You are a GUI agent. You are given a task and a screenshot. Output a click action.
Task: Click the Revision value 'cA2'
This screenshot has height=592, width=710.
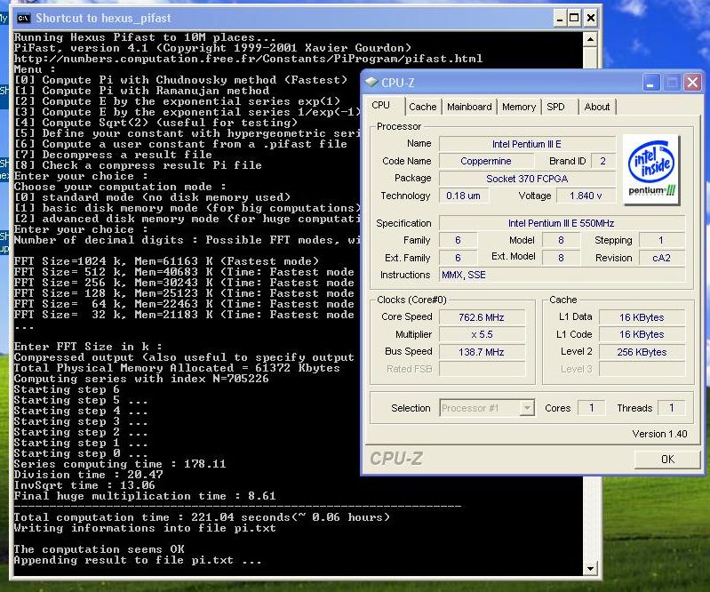coord(661,258)
